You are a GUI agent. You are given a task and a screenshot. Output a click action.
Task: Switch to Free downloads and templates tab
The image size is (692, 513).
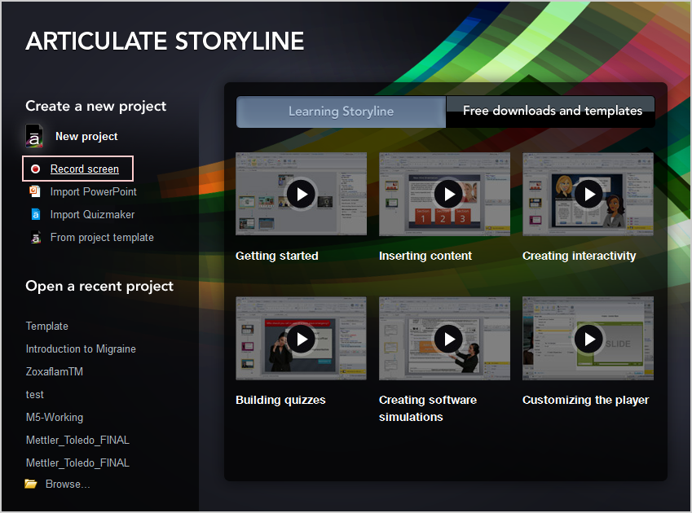pos(550,111)
